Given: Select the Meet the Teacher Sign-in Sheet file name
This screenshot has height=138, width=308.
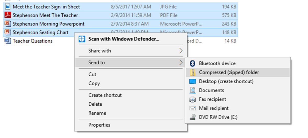Looking at the screenshot, I should (46, 7).
